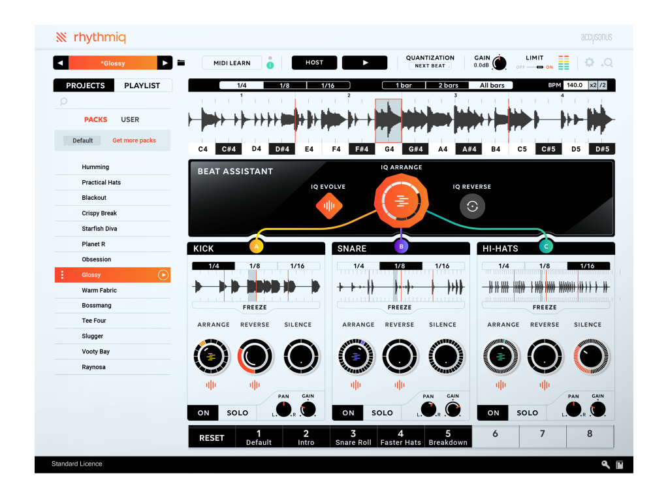This screenshot has width=668, height=499.
Task: Follow the Get more packs link
Action: [x=134, y=140]
